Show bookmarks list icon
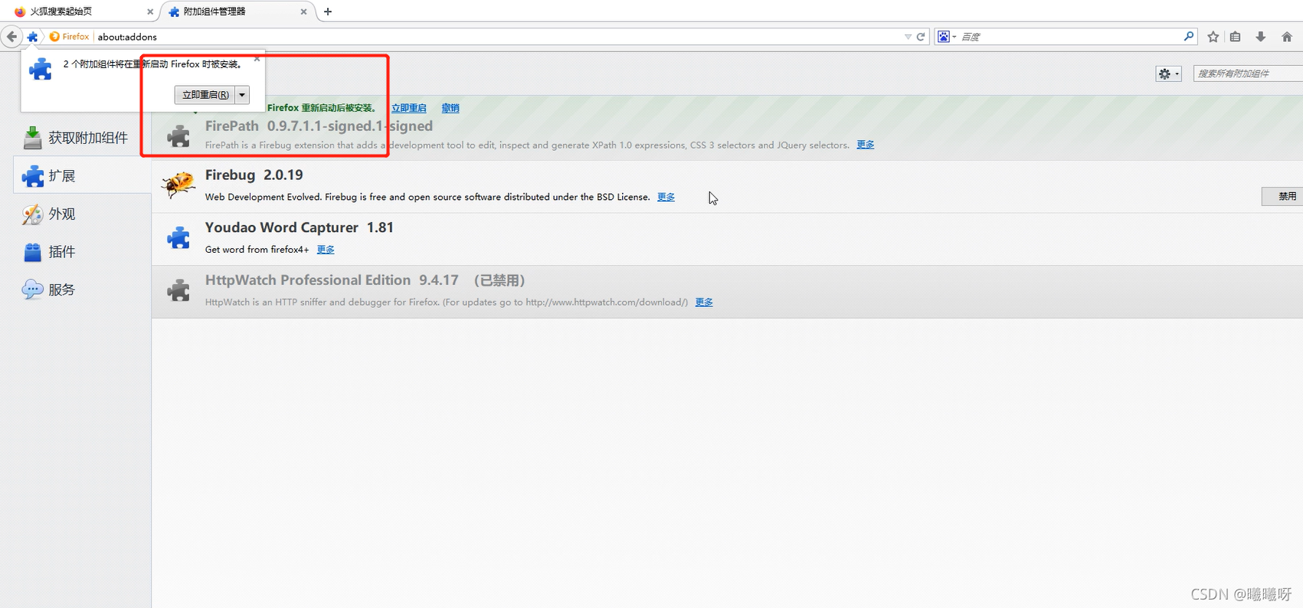 point(1236,37)
